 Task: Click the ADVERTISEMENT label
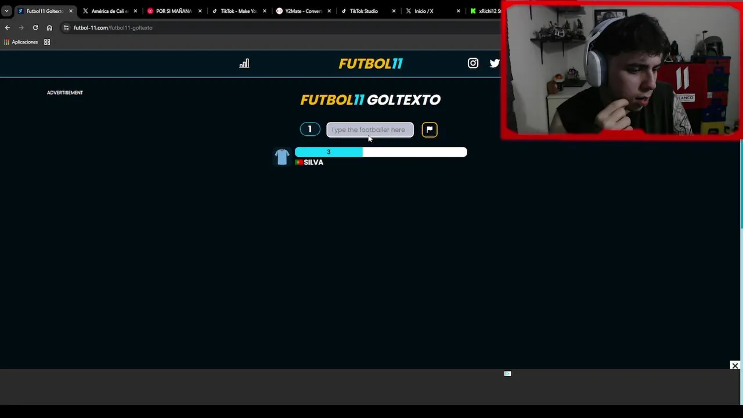pyautogui.click(x=65, y=93)
